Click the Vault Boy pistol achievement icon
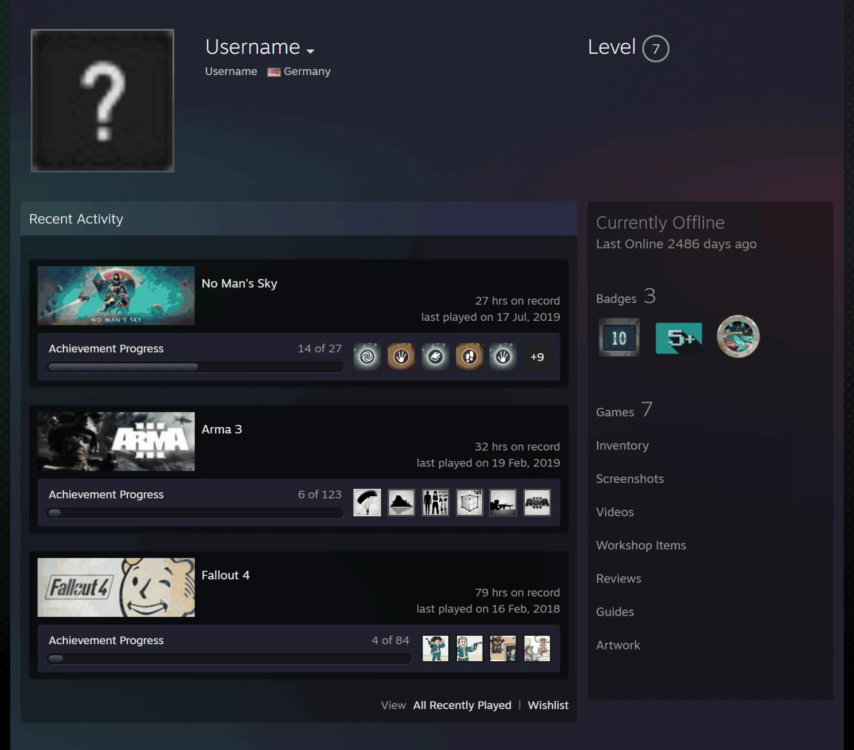 tap(469, 648)
